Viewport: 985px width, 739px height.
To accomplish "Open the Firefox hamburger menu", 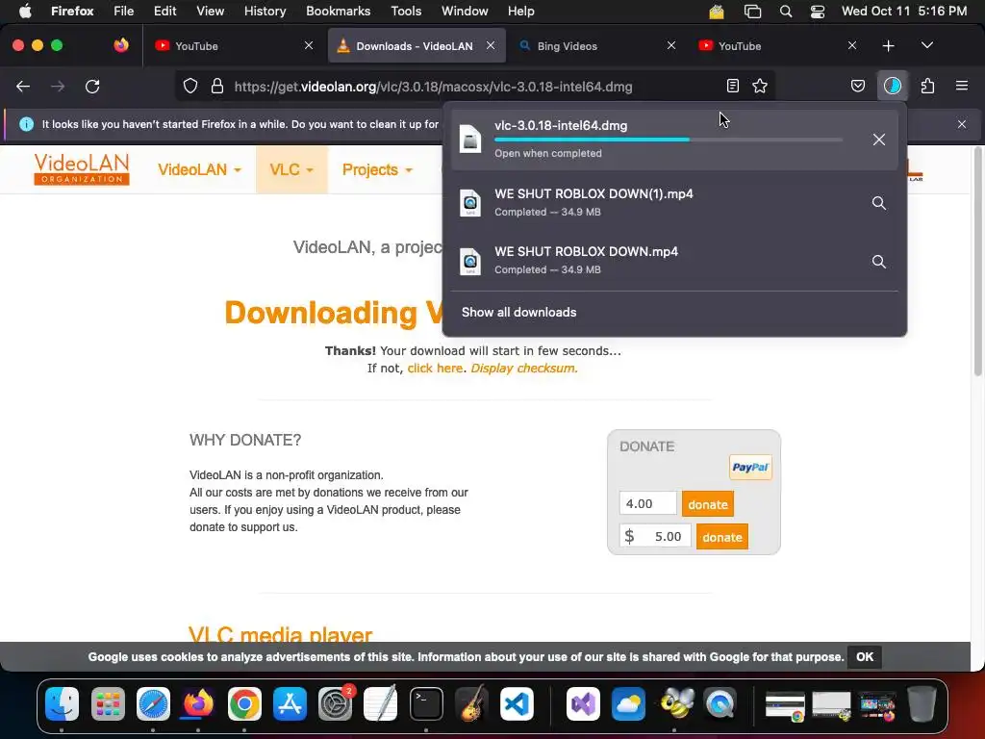I will point(961,86).
